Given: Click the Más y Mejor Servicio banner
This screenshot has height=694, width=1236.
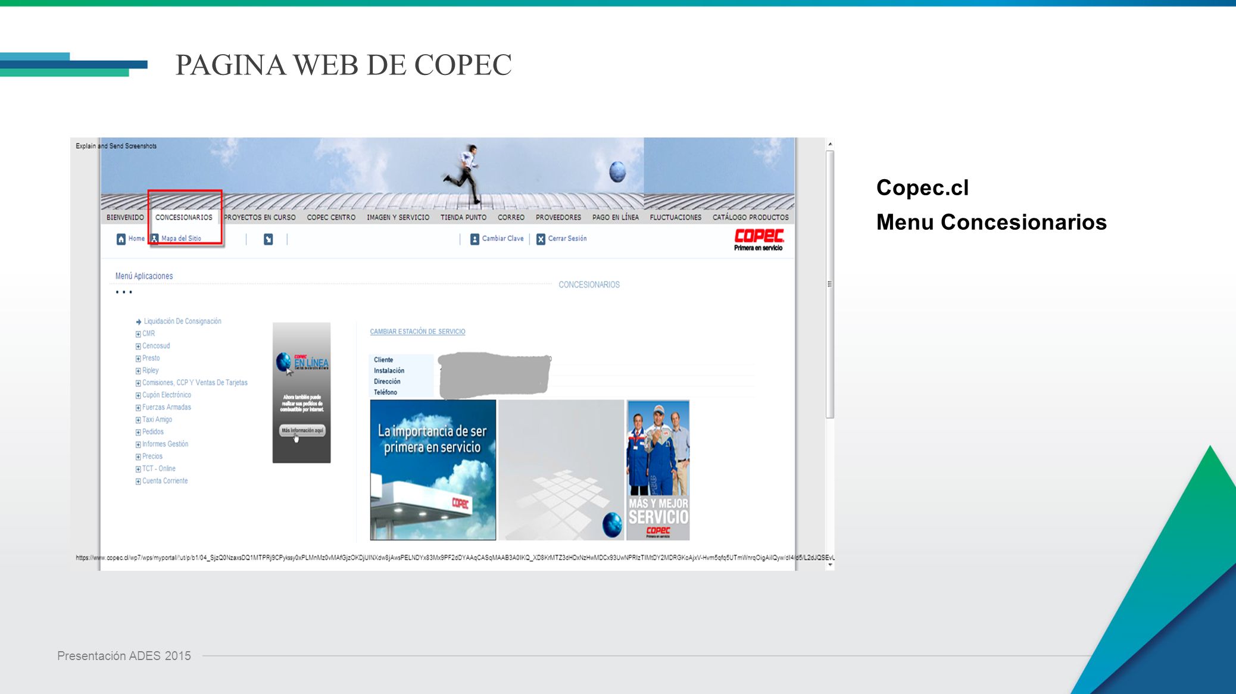Looking at the screenshot, I should pyautogui.click(x=658, y=470).
